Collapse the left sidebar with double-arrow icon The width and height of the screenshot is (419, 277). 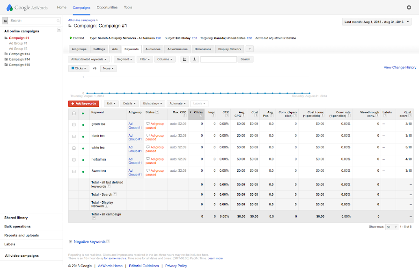(59, 30)
